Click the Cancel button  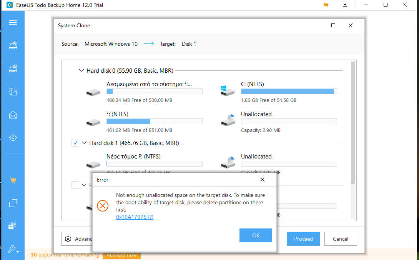point(341,239)
